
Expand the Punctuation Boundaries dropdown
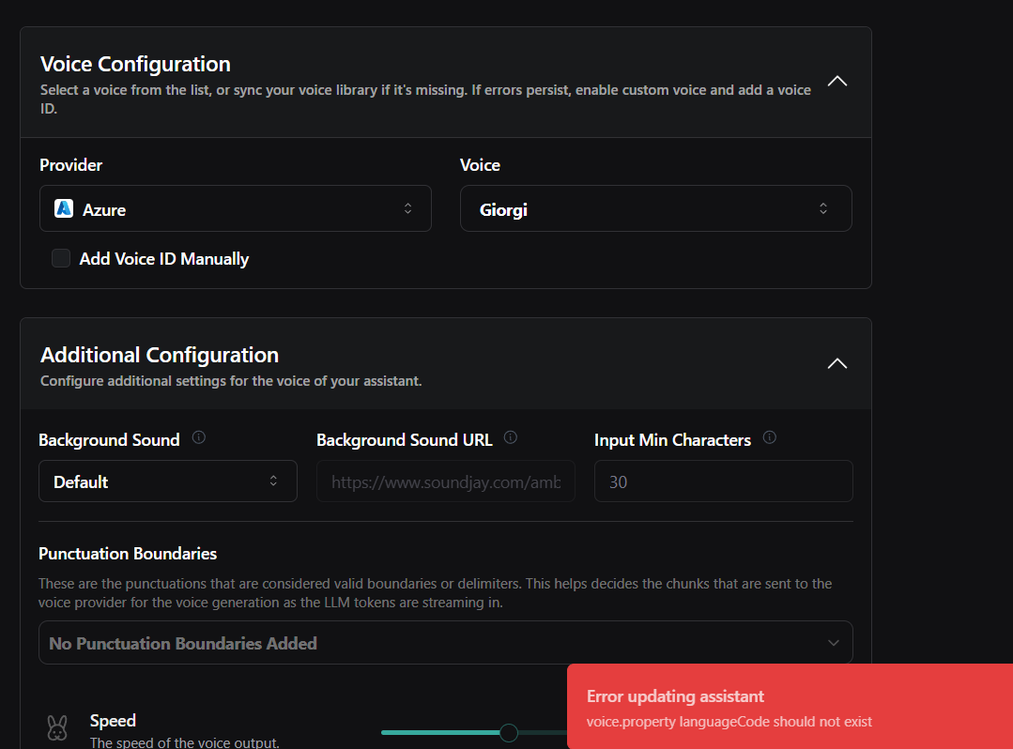click(x=445, y=643)
